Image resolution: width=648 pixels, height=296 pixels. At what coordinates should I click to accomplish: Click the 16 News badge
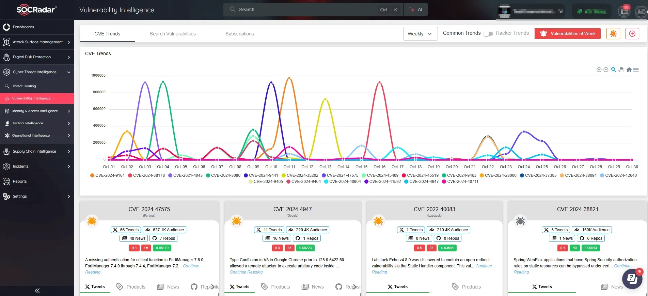point(277,238)
